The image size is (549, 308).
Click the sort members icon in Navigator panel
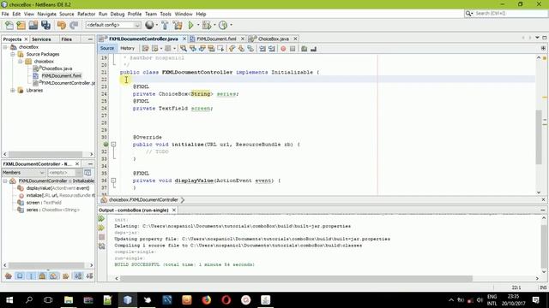pos(87,173)
